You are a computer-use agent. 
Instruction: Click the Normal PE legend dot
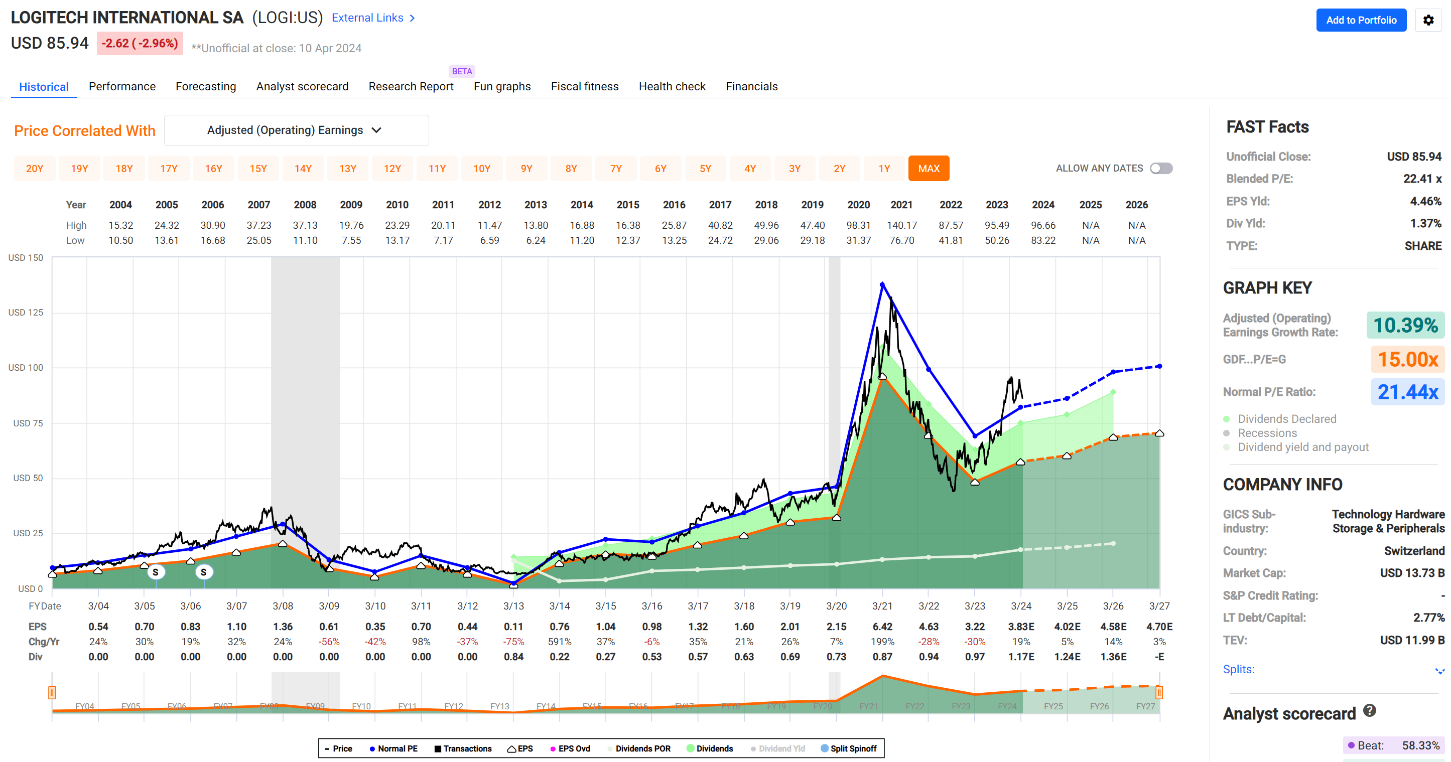pos(371,748)
